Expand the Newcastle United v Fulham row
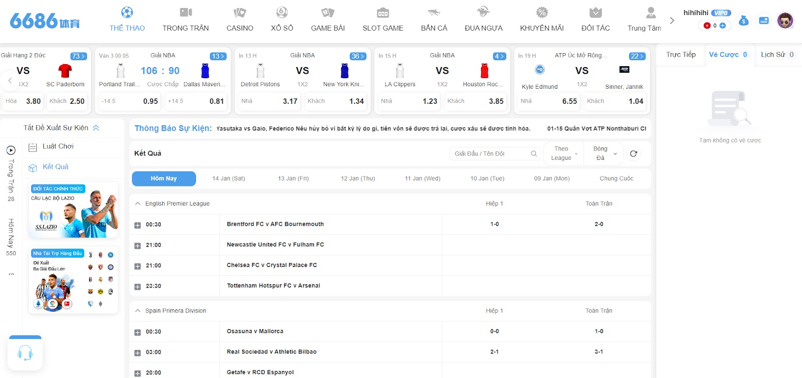The width and height of the screenshot is (802, 378). tap(137, 246)
